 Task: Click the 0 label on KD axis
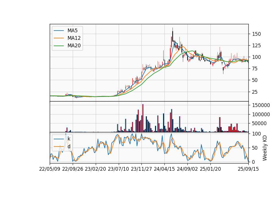[254, 162]
